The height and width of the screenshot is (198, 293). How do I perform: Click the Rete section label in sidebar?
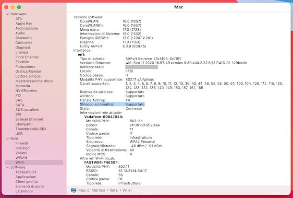pyautogui.click(x=14, y=139)
